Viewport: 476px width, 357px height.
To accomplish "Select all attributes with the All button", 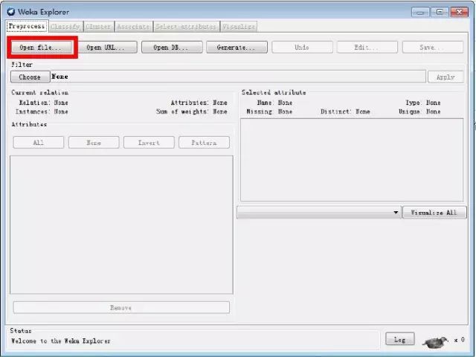I will click(x=39, y=142).
